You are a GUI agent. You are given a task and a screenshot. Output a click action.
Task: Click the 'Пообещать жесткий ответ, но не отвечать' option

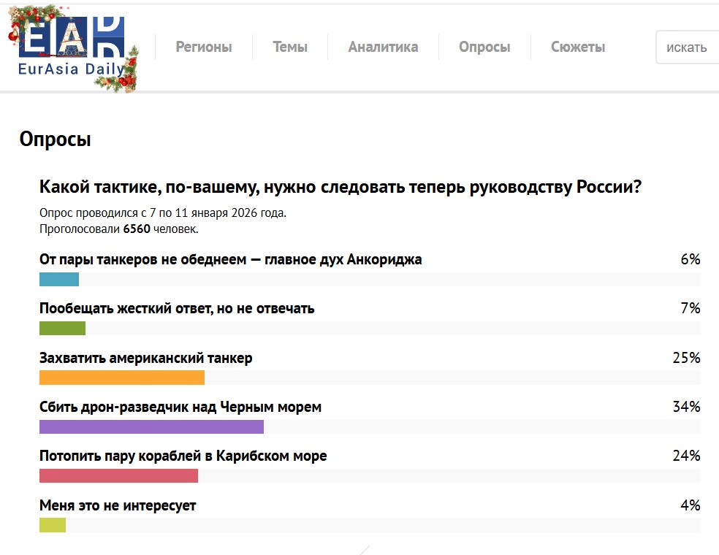177,308
